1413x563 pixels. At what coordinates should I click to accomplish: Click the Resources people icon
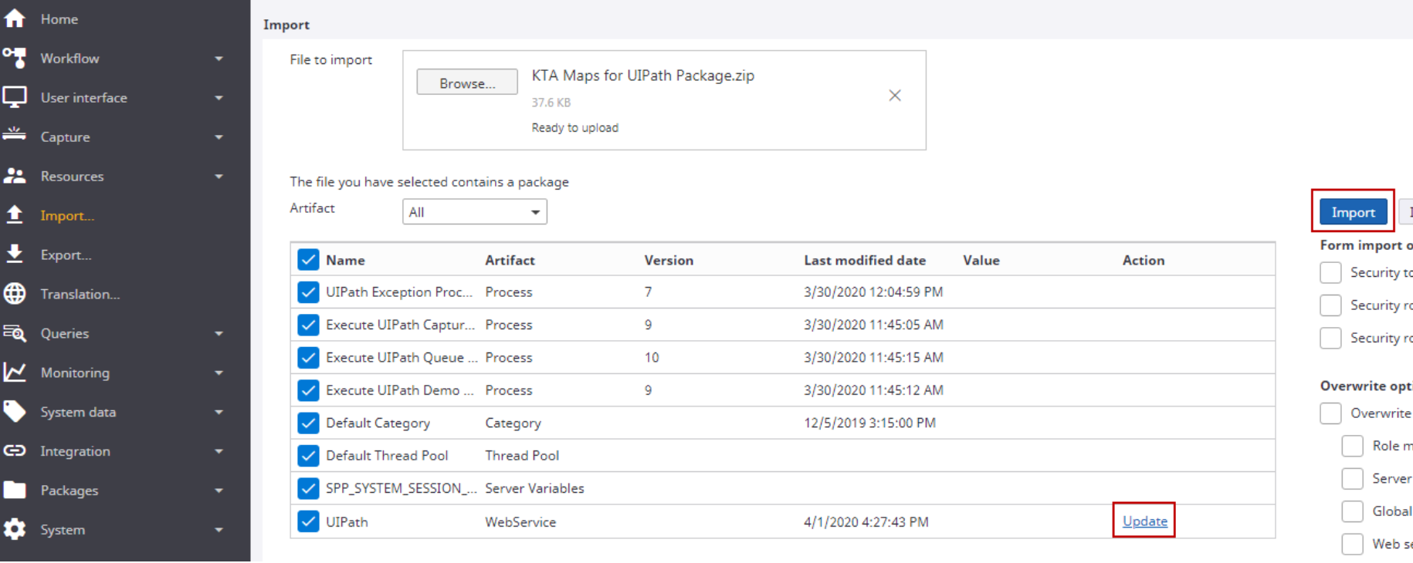pyautogui.click(x=15, y=176)
